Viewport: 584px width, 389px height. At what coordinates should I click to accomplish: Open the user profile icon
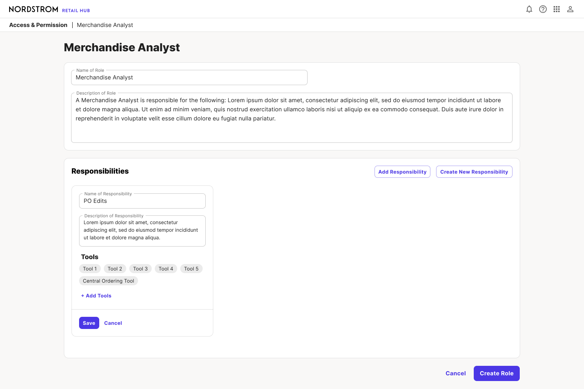click(570, 9)
